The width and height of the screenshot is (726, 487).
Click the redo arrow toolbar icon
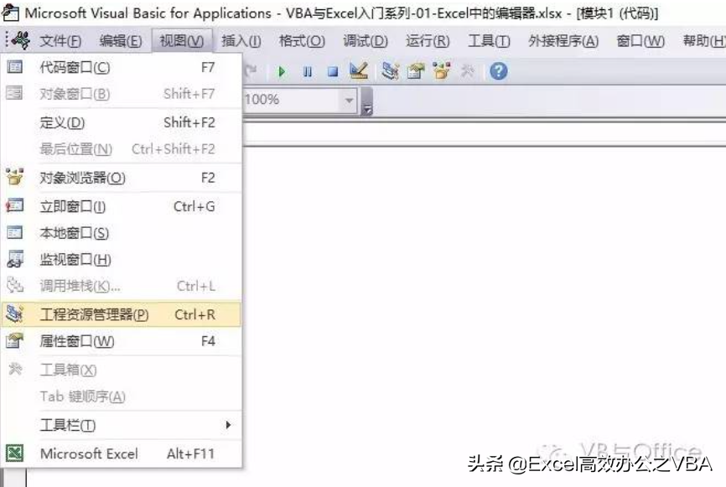pos(251,70)
